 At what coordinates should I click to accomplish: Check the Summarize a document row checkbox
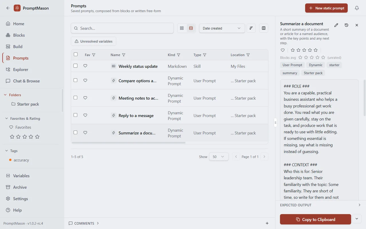pos(75,133)
